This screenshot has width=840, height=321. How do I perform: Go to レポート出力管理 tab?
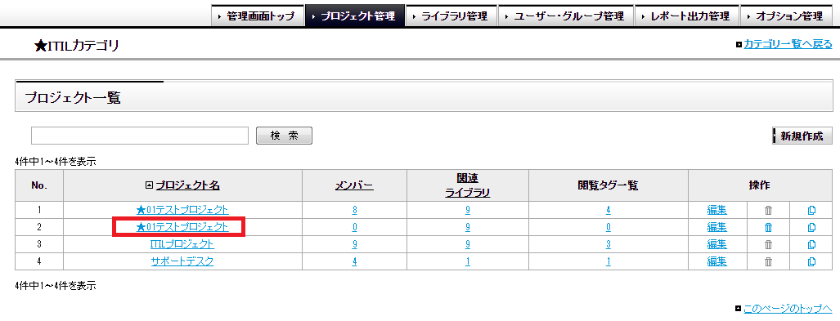point(687,16)
